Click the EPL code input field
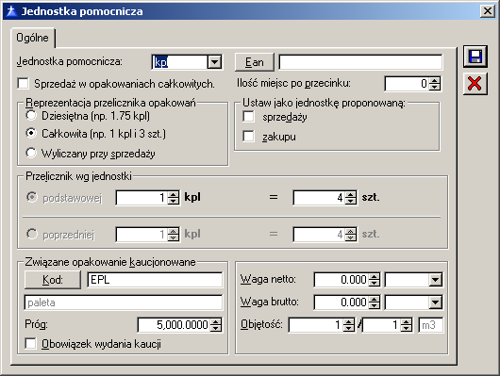The height and width of the screenshot is (376, 500). tap(155, 280)
